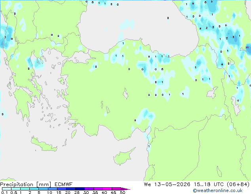Open the weatheronline.co.uk copyright link

click(217, 190)
